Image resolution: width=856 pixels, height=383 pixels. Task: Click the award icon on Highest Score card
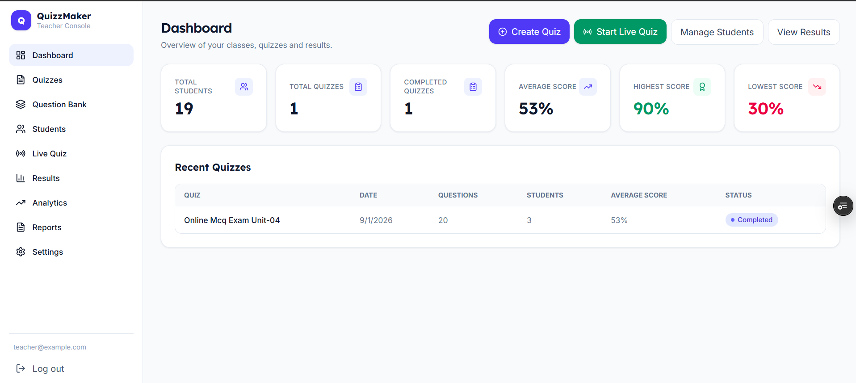(x=702, y=87)
